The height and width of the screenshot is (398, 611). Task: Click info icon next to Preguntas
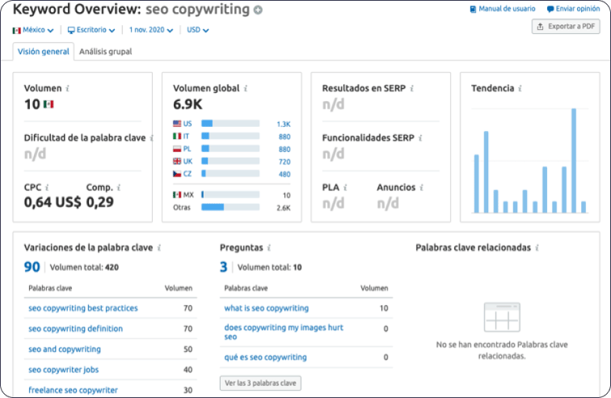click(x=269, y=248)
